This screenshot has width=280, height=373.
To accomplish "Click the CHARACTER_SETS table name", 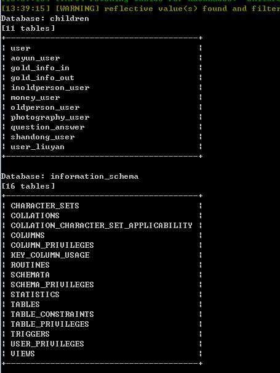I will 45,206.
